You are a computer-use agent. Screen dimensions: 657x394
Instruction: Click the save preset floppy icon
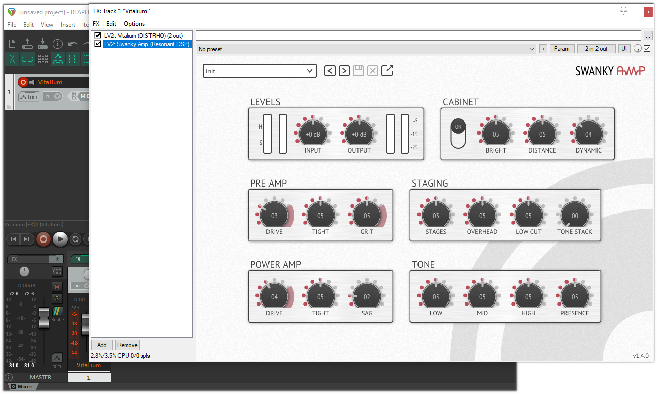[x=359, y=71]
